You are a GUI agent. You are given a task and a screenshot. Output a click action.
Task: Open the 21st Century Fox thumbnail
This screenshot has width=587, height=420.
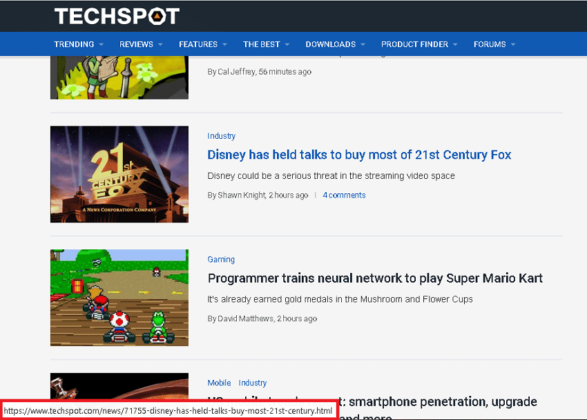click(x=119, y=174)
